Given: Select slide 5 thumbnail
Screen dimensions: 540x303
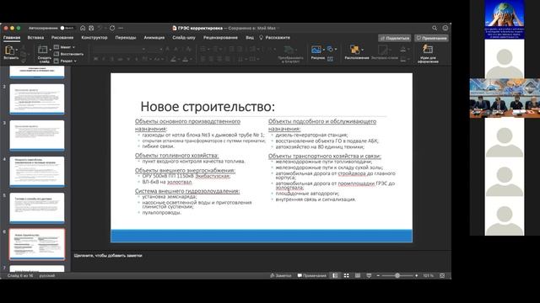Looking at the screenshot, I should click(x=37, y=208).
